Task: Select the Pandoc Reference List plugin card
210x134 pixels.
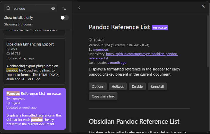Action: tap(34, 109)
